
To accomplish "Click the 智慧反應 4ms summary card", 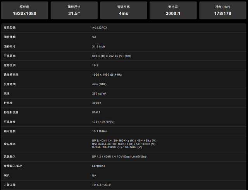I will click(124, 10).
